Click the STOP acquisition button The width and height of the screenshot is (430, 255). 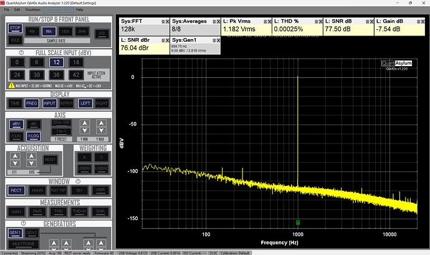point(15,28)
